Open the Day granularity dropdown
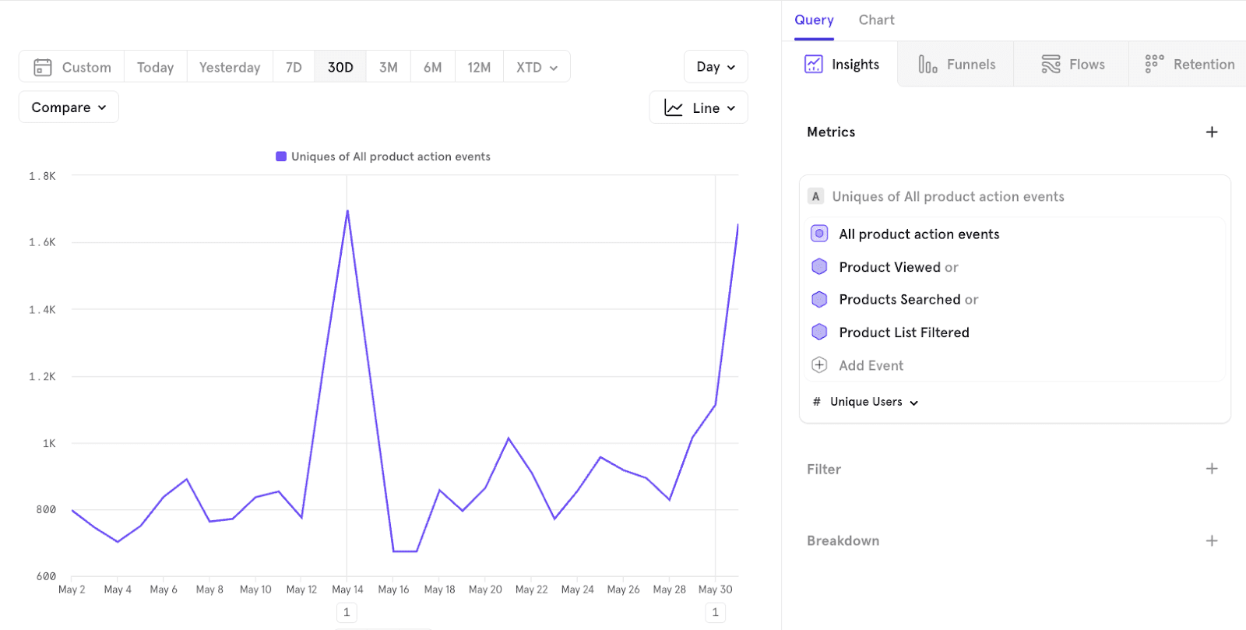The width and height of the screenshot is (1246, 630). point(716,67)
